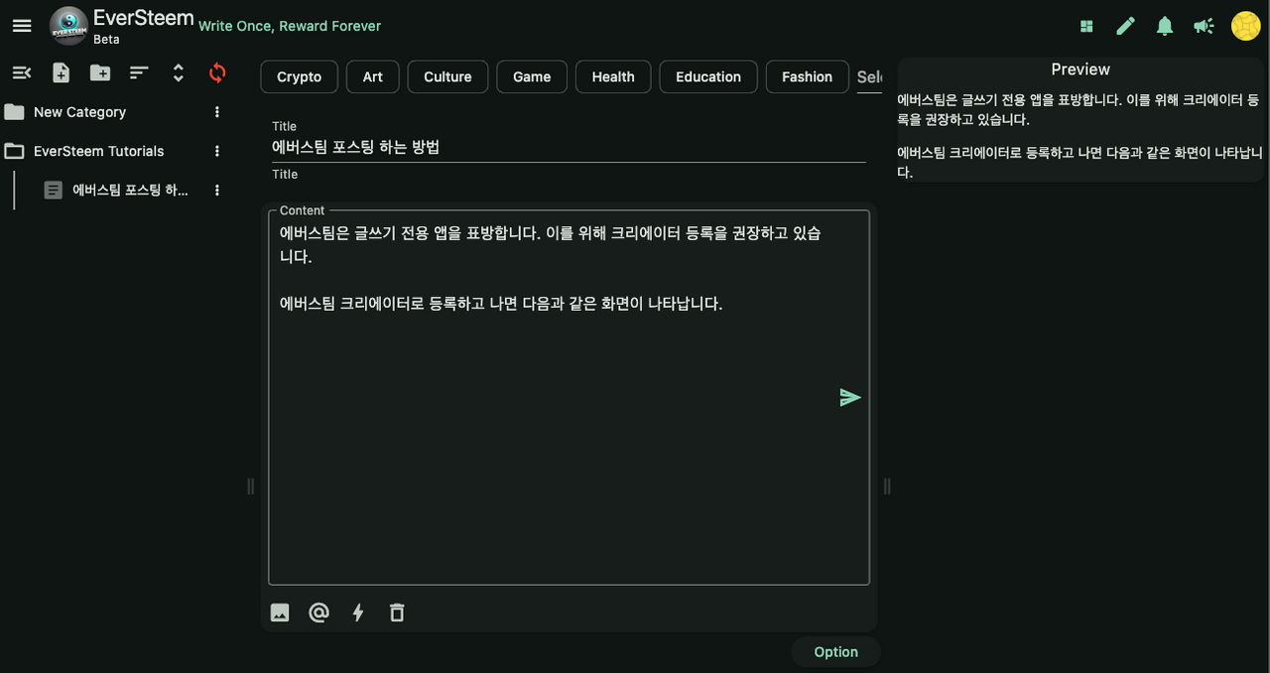The image size is (1270, 673).
Task: Click into the Content text area
Action: tap(569, 397)
